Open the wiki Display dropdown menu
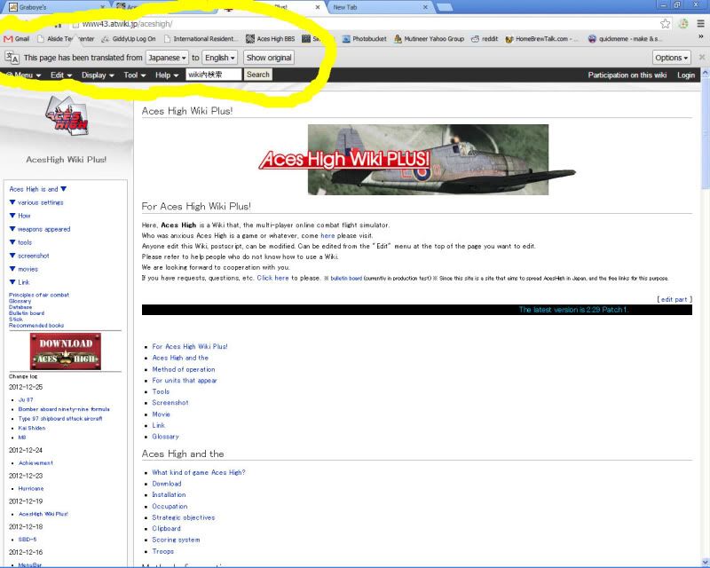The height and width of the screenshot is (568, 710). point(98,75)
